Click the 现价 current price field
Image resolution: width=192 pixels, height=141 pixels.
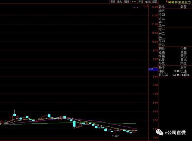click(x=162, y=48)
